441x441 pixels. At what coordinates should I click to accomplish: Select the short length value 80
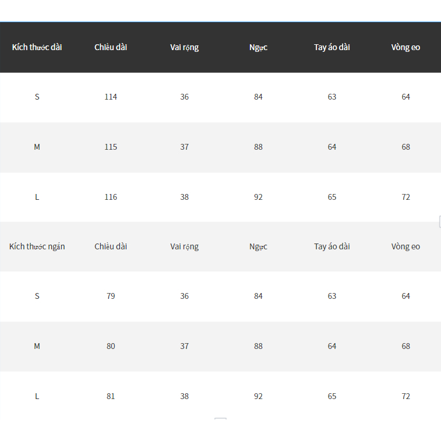[111, 346]
